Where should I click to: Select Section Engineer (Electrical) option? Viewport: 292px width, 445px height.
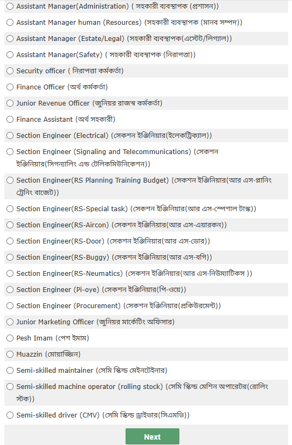pyautogui.click(x=10, y=135)
